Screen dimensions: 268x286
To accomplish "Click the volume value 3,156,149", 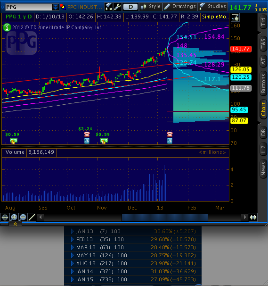I will pos(41,152).
